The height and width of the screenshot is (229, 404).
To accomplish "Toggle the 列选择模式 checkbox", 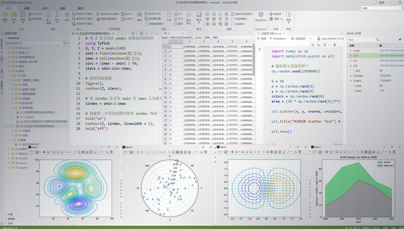I will click(x=233, y=19).
